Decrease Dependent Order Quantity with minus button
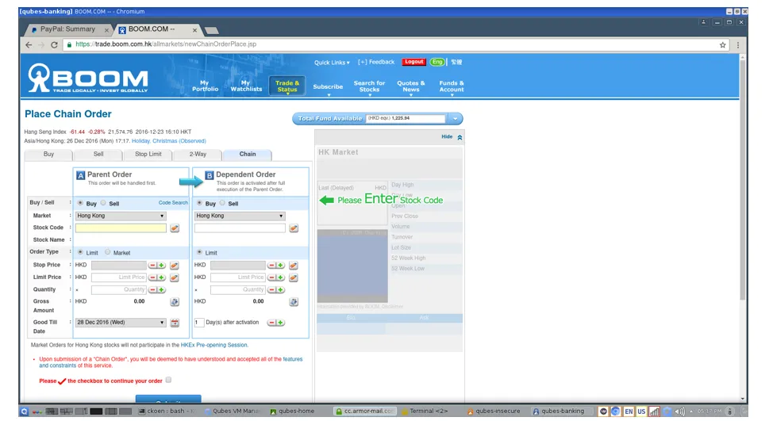 (x=271, y=289)
